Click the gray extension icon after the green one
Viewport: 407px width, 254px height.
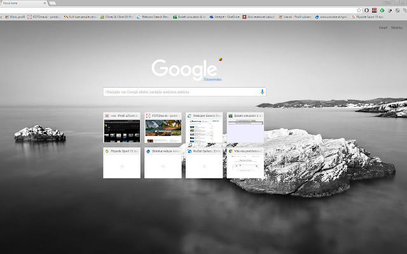pos(390,10)
